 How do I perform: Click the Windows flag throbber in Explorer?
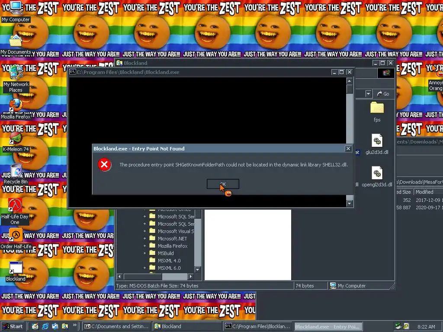(386, 73)
